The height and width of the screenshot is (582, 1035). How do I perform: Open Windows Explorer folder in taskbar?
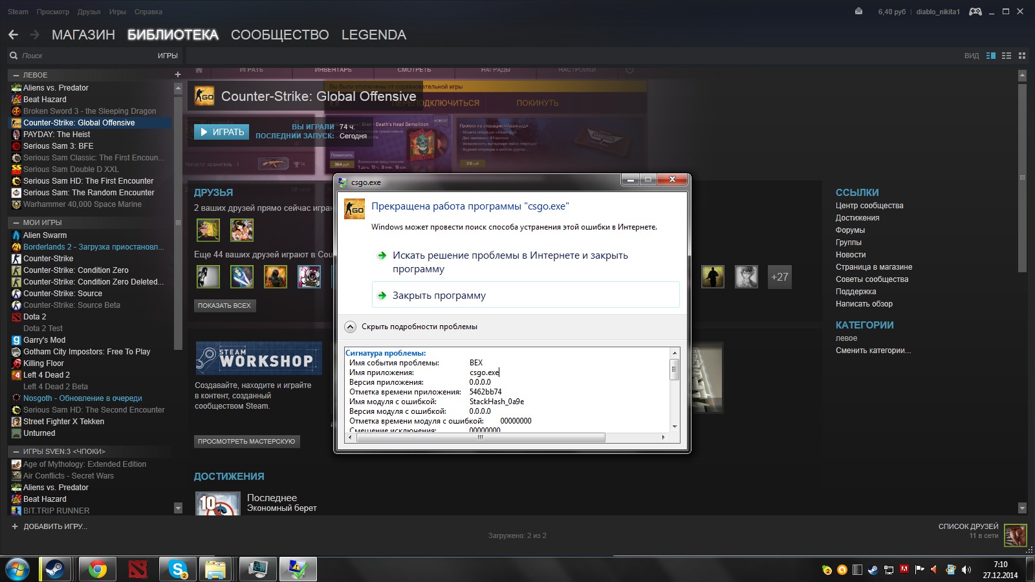coord(216,569)
